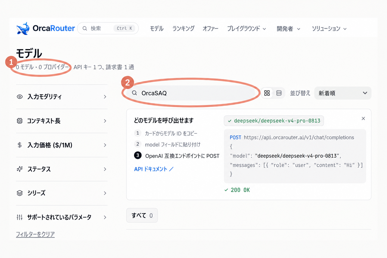Image resolution: width=387 pixels, height=258 pixels.
Task: Click the magnifier icon in the header search
Action: pyautogui.click(x=85, y=28)
